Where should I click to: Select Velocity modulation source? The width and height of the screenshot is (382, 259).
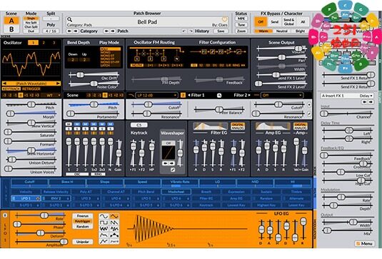tap(26, 192)
